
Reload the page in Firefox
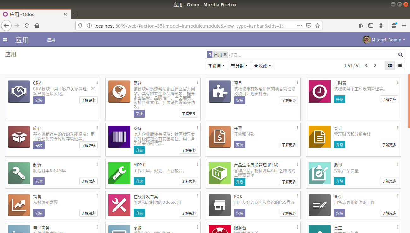(x=27, y=25)
